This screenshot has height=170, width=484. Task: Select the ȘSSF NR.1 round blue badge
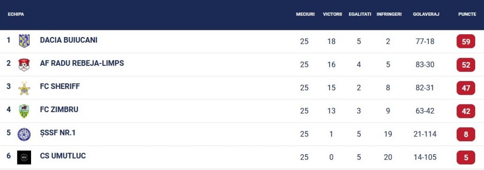pyautogui.click(x=24, y=134)
